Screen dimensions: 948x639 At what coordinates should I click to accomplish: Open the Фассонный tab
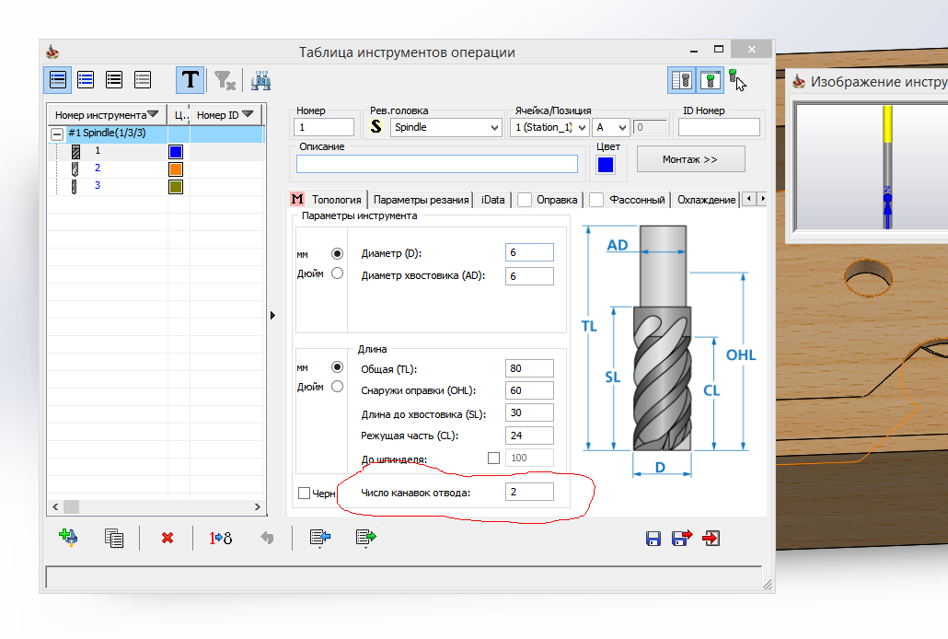coord(637,200)
